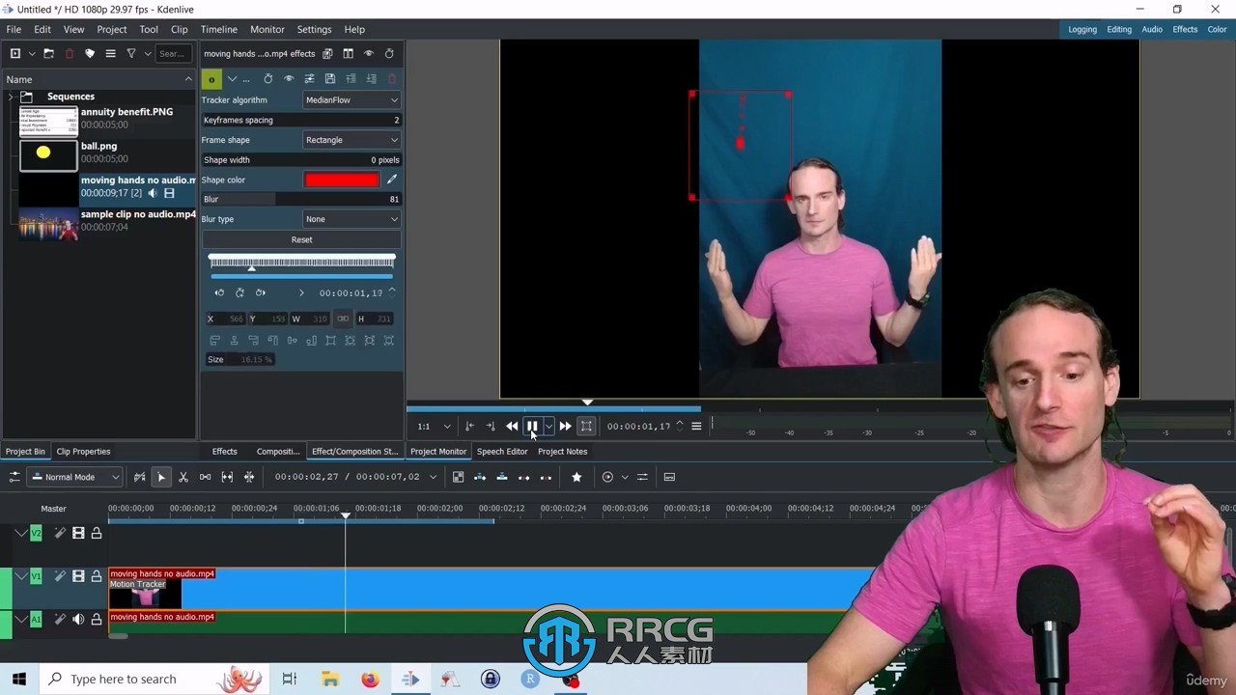Toggle lock on track V2
The width and height of the screenshot is (1236, 695).
97,533
